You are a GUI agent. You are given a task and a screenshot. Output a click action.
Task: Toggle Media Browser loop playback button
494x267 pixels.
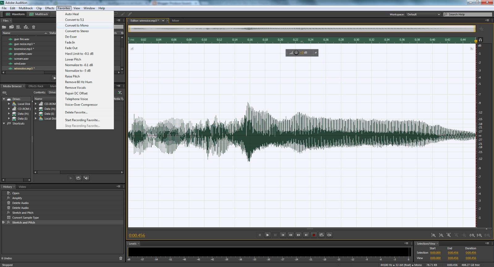click(78, 178)
